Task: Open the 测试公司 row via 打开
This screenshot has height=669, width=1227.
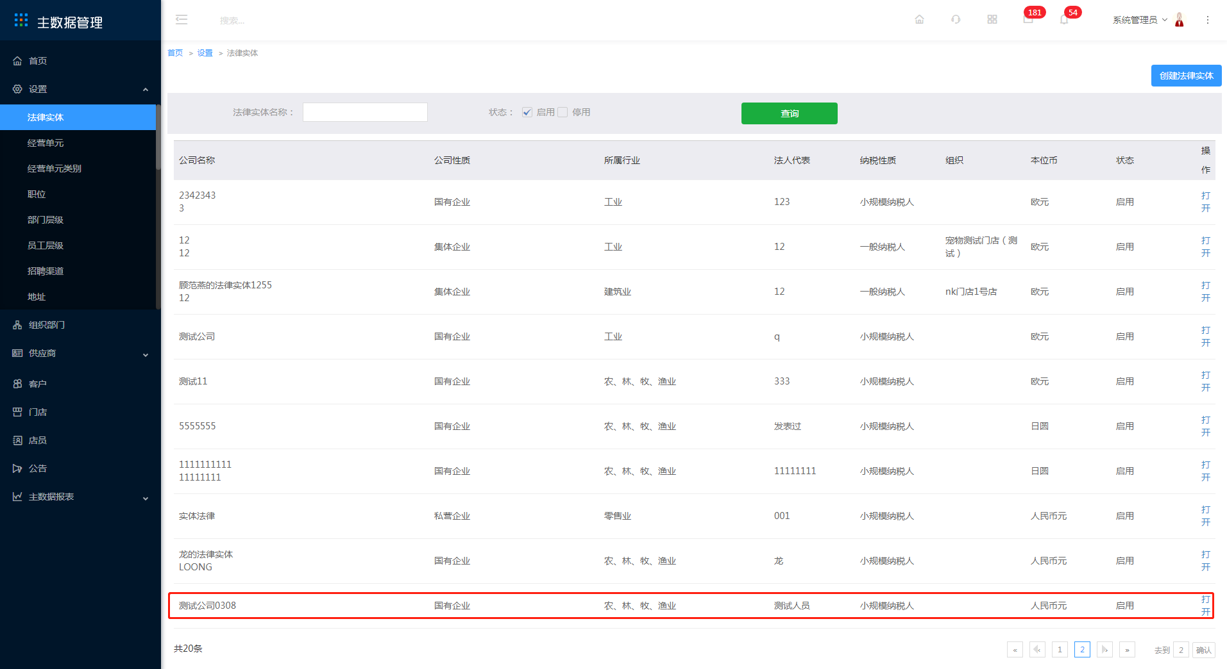Action: tap(1206, 336)
